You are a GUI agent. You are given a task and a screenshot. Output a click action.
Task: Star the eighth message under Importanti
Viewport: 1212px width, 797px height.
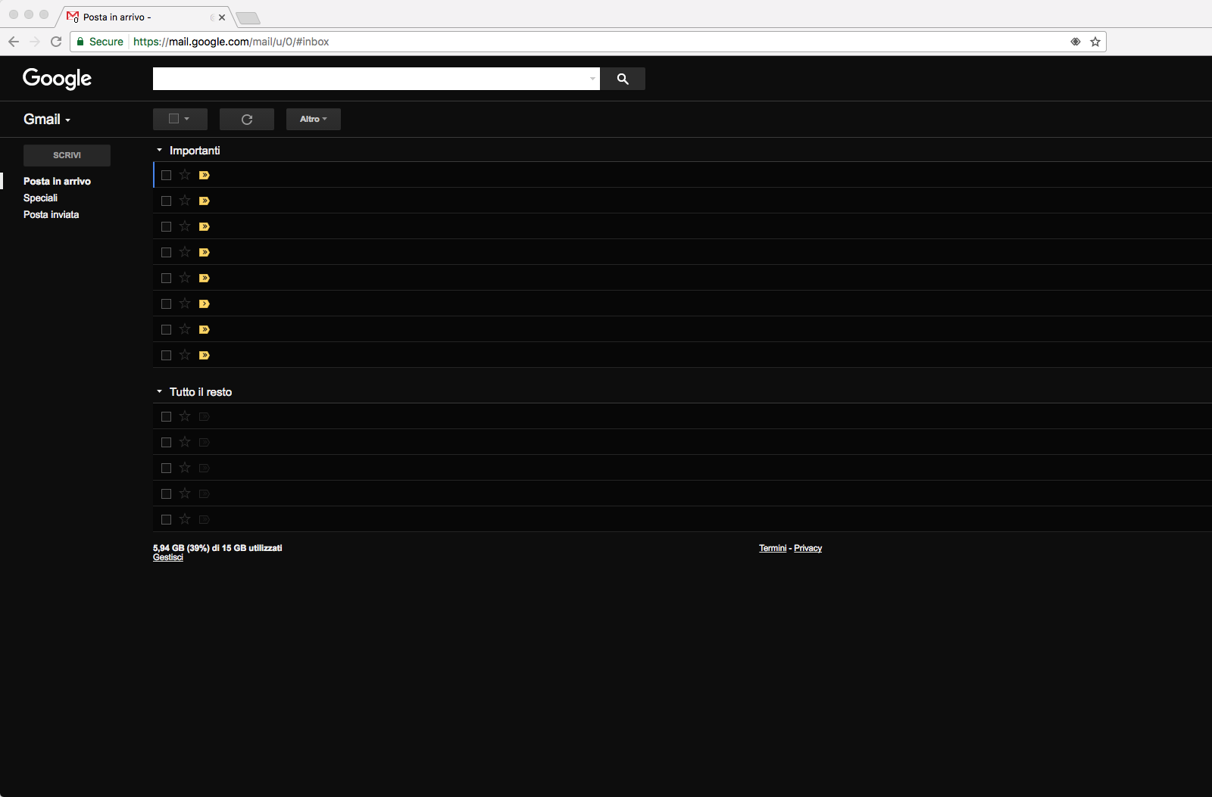coord(185,355)
